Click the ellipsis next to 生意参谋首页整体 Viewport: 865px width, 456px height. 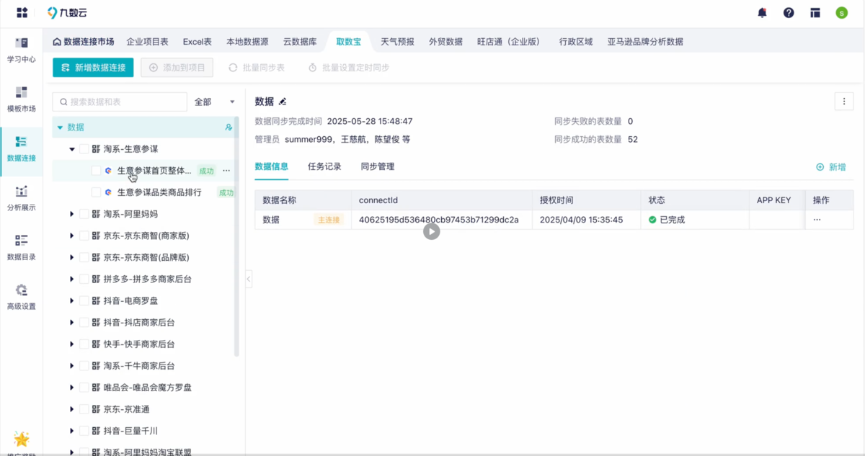(x=226, y=171)
